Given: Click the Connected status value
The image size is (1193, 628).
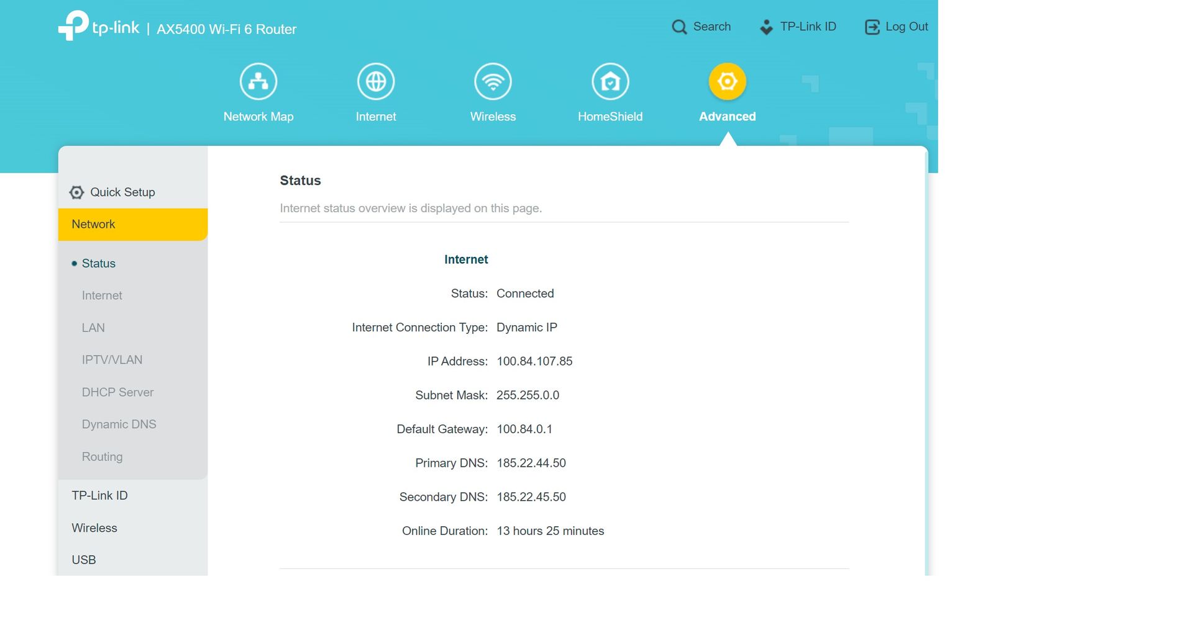Looking at the screenshot, I should [525, 294].
